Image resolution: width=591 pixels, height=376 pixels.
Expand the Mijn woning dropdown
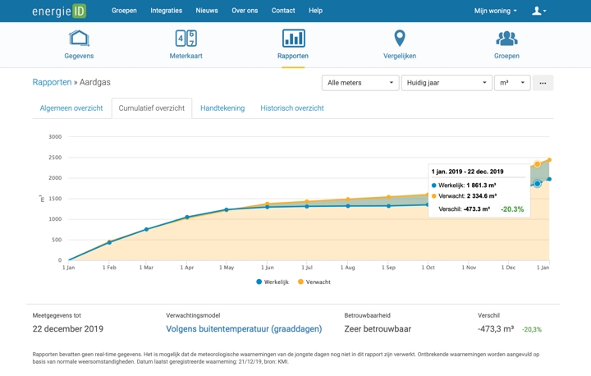[495, 11]
